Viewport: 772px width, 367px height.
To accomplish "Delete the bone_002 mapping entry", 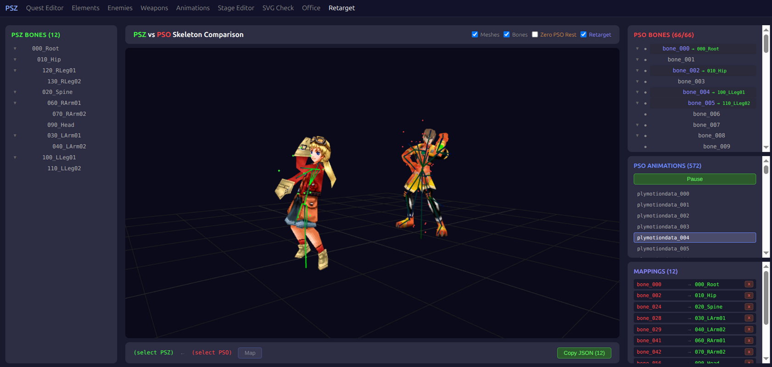I will (749, 295).
